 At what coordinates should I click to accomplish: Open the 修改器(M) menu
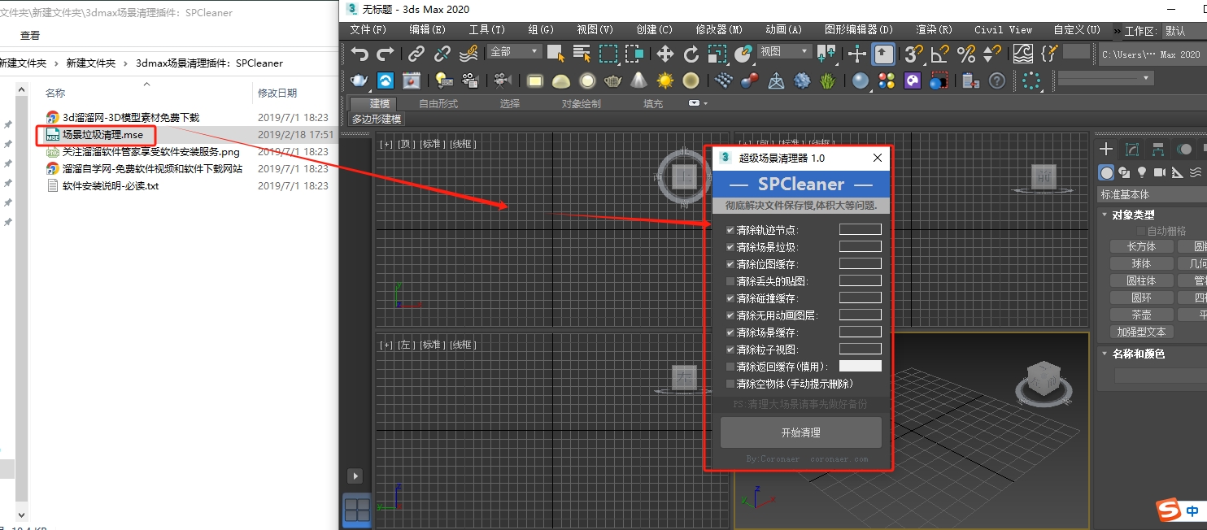coord(719,29)
